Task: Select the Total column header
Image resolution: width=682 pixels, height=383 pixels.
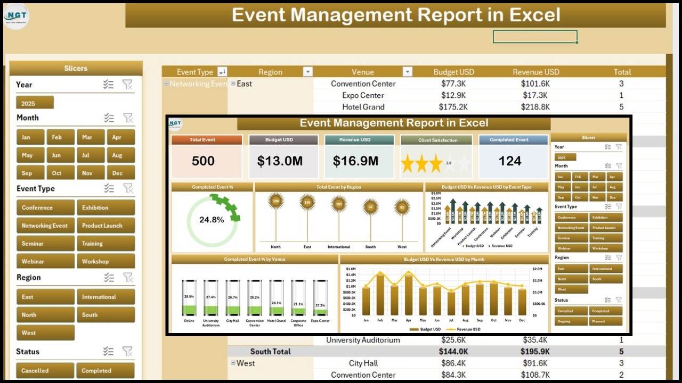Action: pyautogui.click(x=622, y=72)
